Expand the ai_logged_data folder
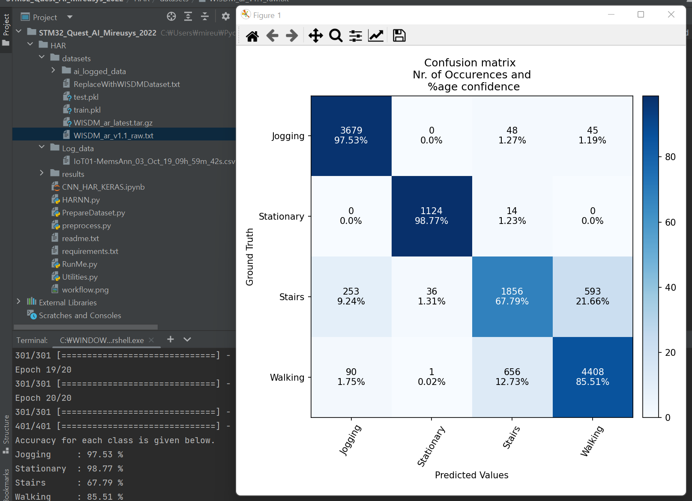Image resolution: width=692 pixels, height=501 pixels. (53, 70)
